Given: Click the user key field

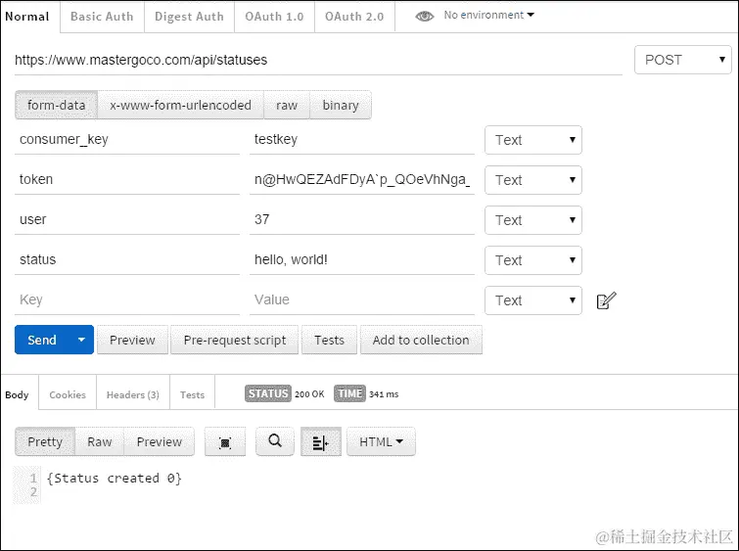Looking at the screenshot, I should [127, 219].
